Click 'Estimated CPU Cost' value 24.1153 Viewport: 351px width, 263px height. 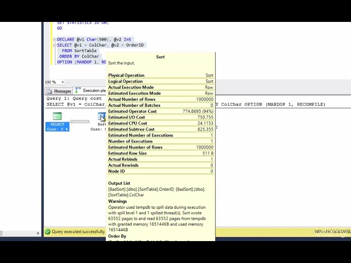pos(205,123)
